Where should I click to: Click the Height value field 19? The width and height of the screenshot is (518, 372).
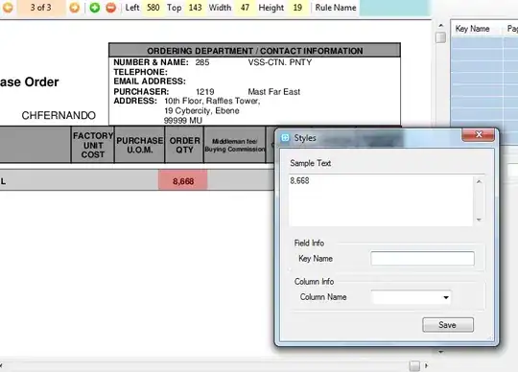(x=297, y=8)
